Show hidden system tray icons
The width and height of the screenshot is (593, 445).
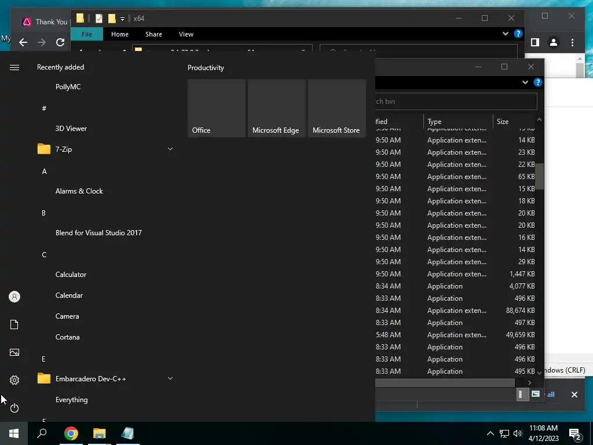tap(490, 433)
